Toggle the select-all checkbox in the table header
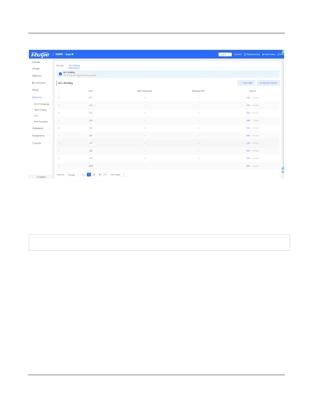The height and width of the screenshot is (405, 313). [x=59, y=91]
